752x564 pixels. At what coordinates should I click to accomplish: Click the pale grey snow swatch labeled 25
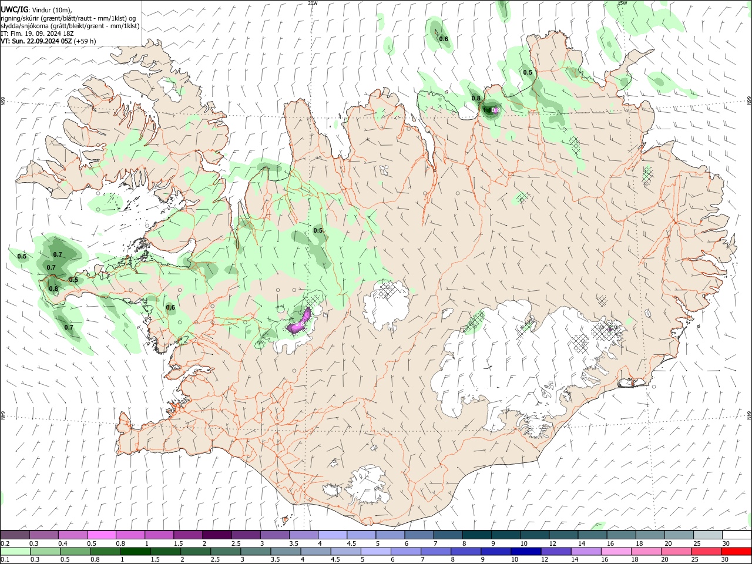(708, 535)
